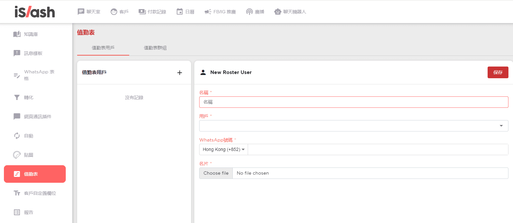513x223 pixels.
Task: Click the 名片 field label
Action: [x=204, y=164]
